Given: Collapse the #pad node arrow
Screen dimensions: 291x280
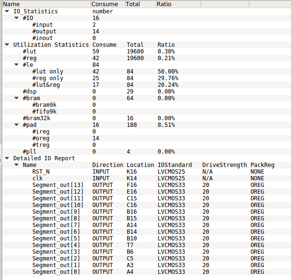Looking at the screenshot, I should pyautogui.click(x=17, y=125).
